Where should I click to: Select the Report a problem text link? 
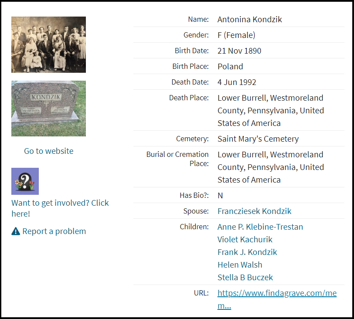coord(54,231)
